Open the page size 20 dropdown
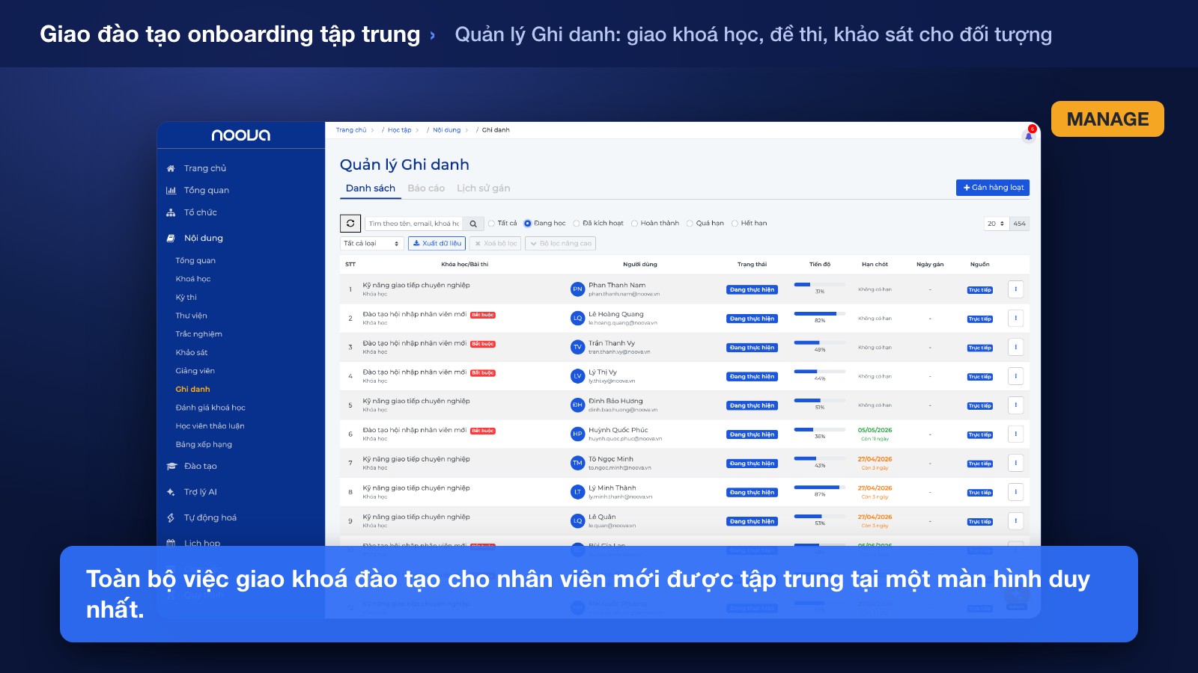This screenshot has height=673, width=1198. click(996, 223)
